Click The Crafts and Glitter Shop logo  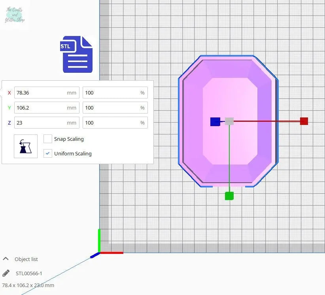[14, 15]
